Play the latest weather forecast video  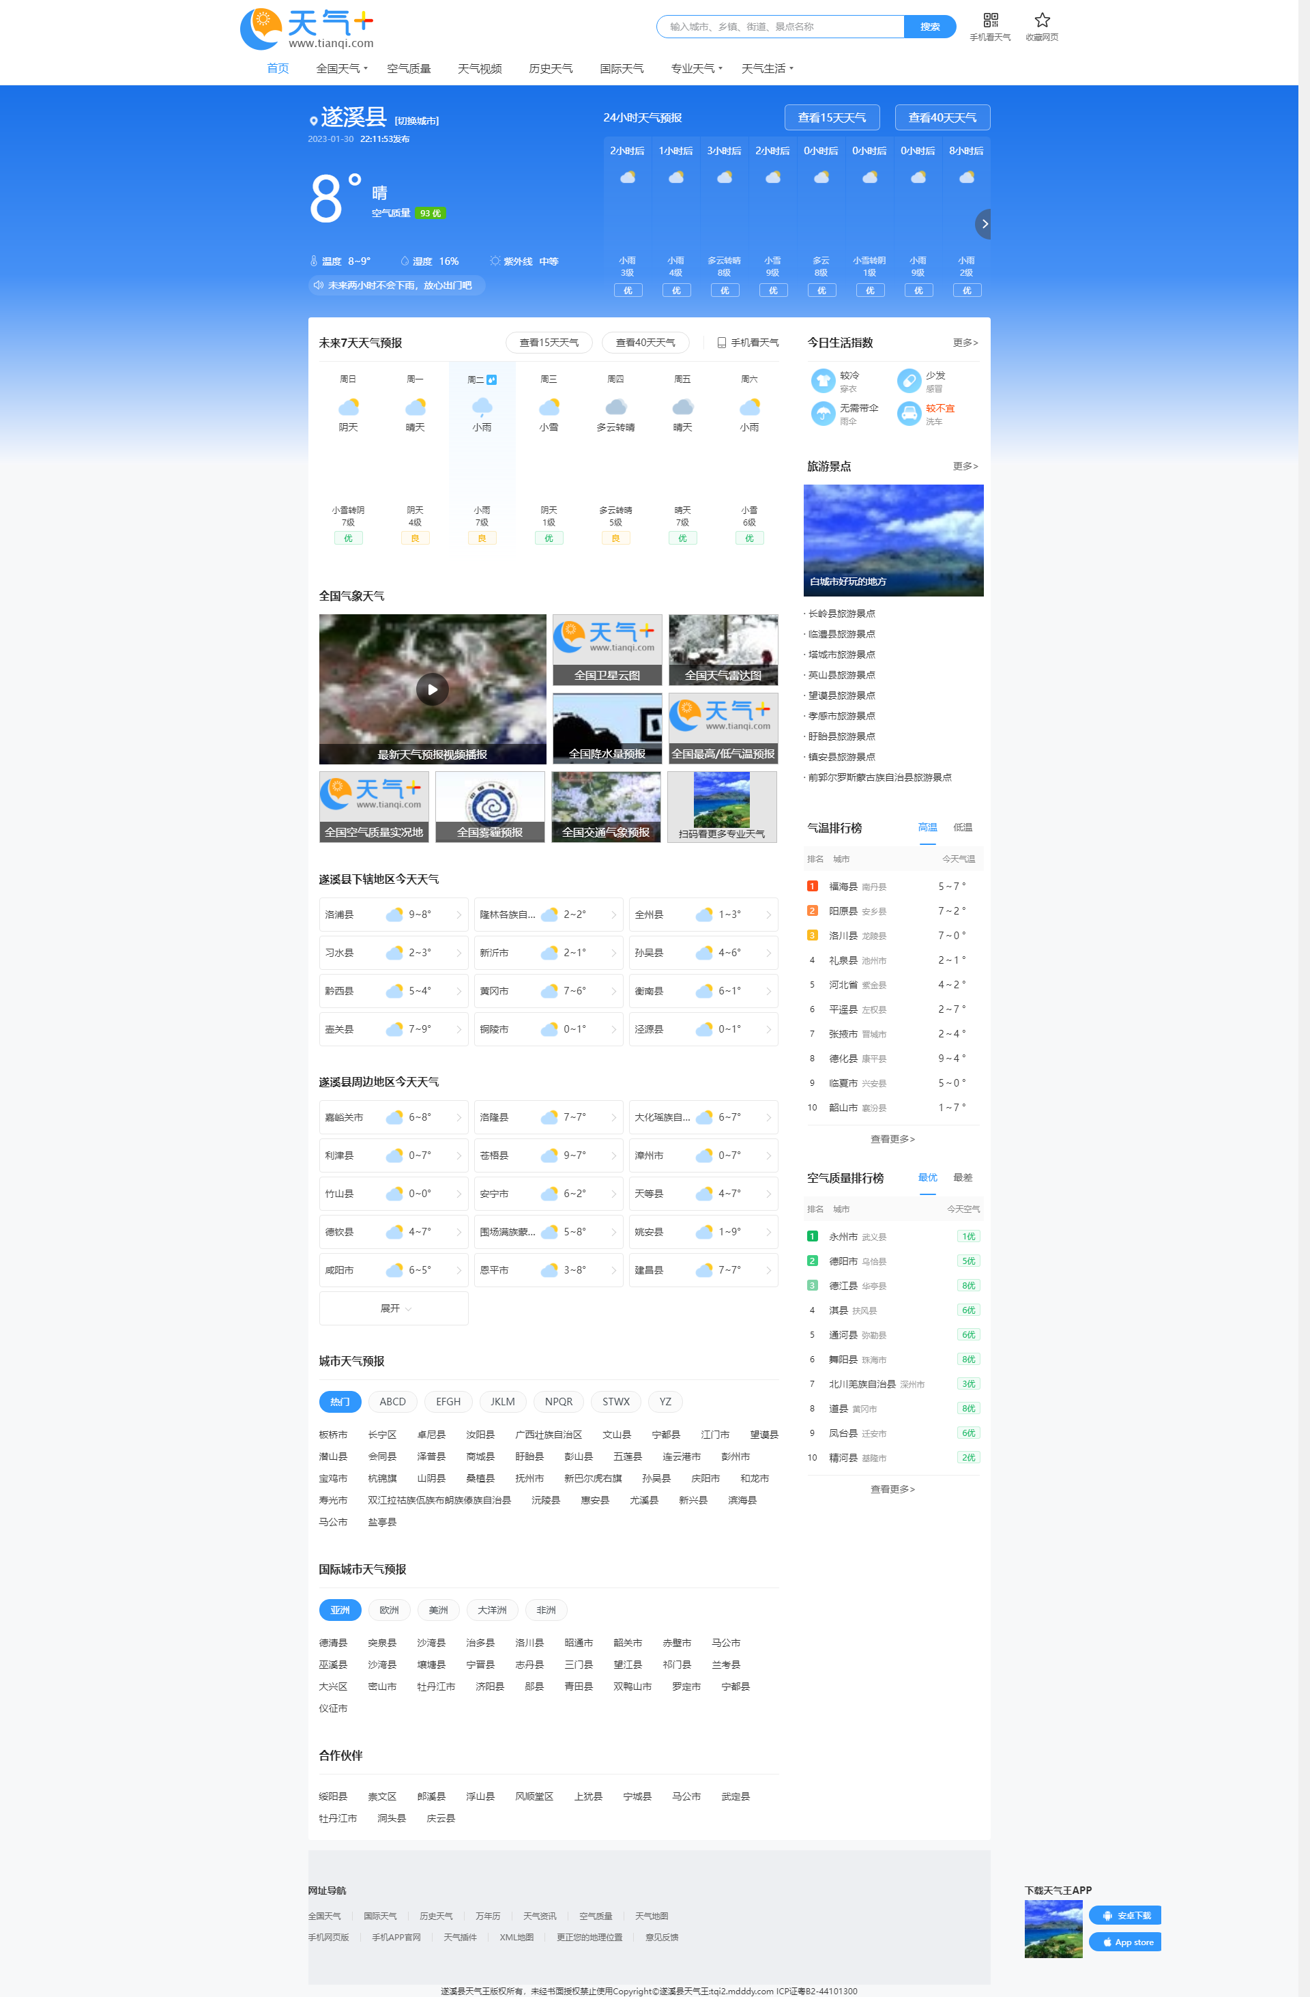[432, 690]
